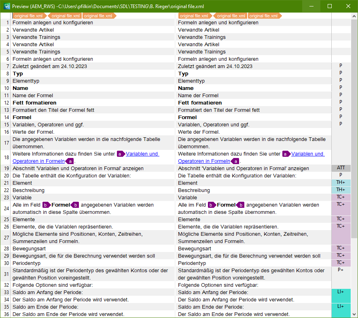Screen dimensions: 358x318
Task: Click opening 'a' tag in source segment 18
Action: (121, 154)
